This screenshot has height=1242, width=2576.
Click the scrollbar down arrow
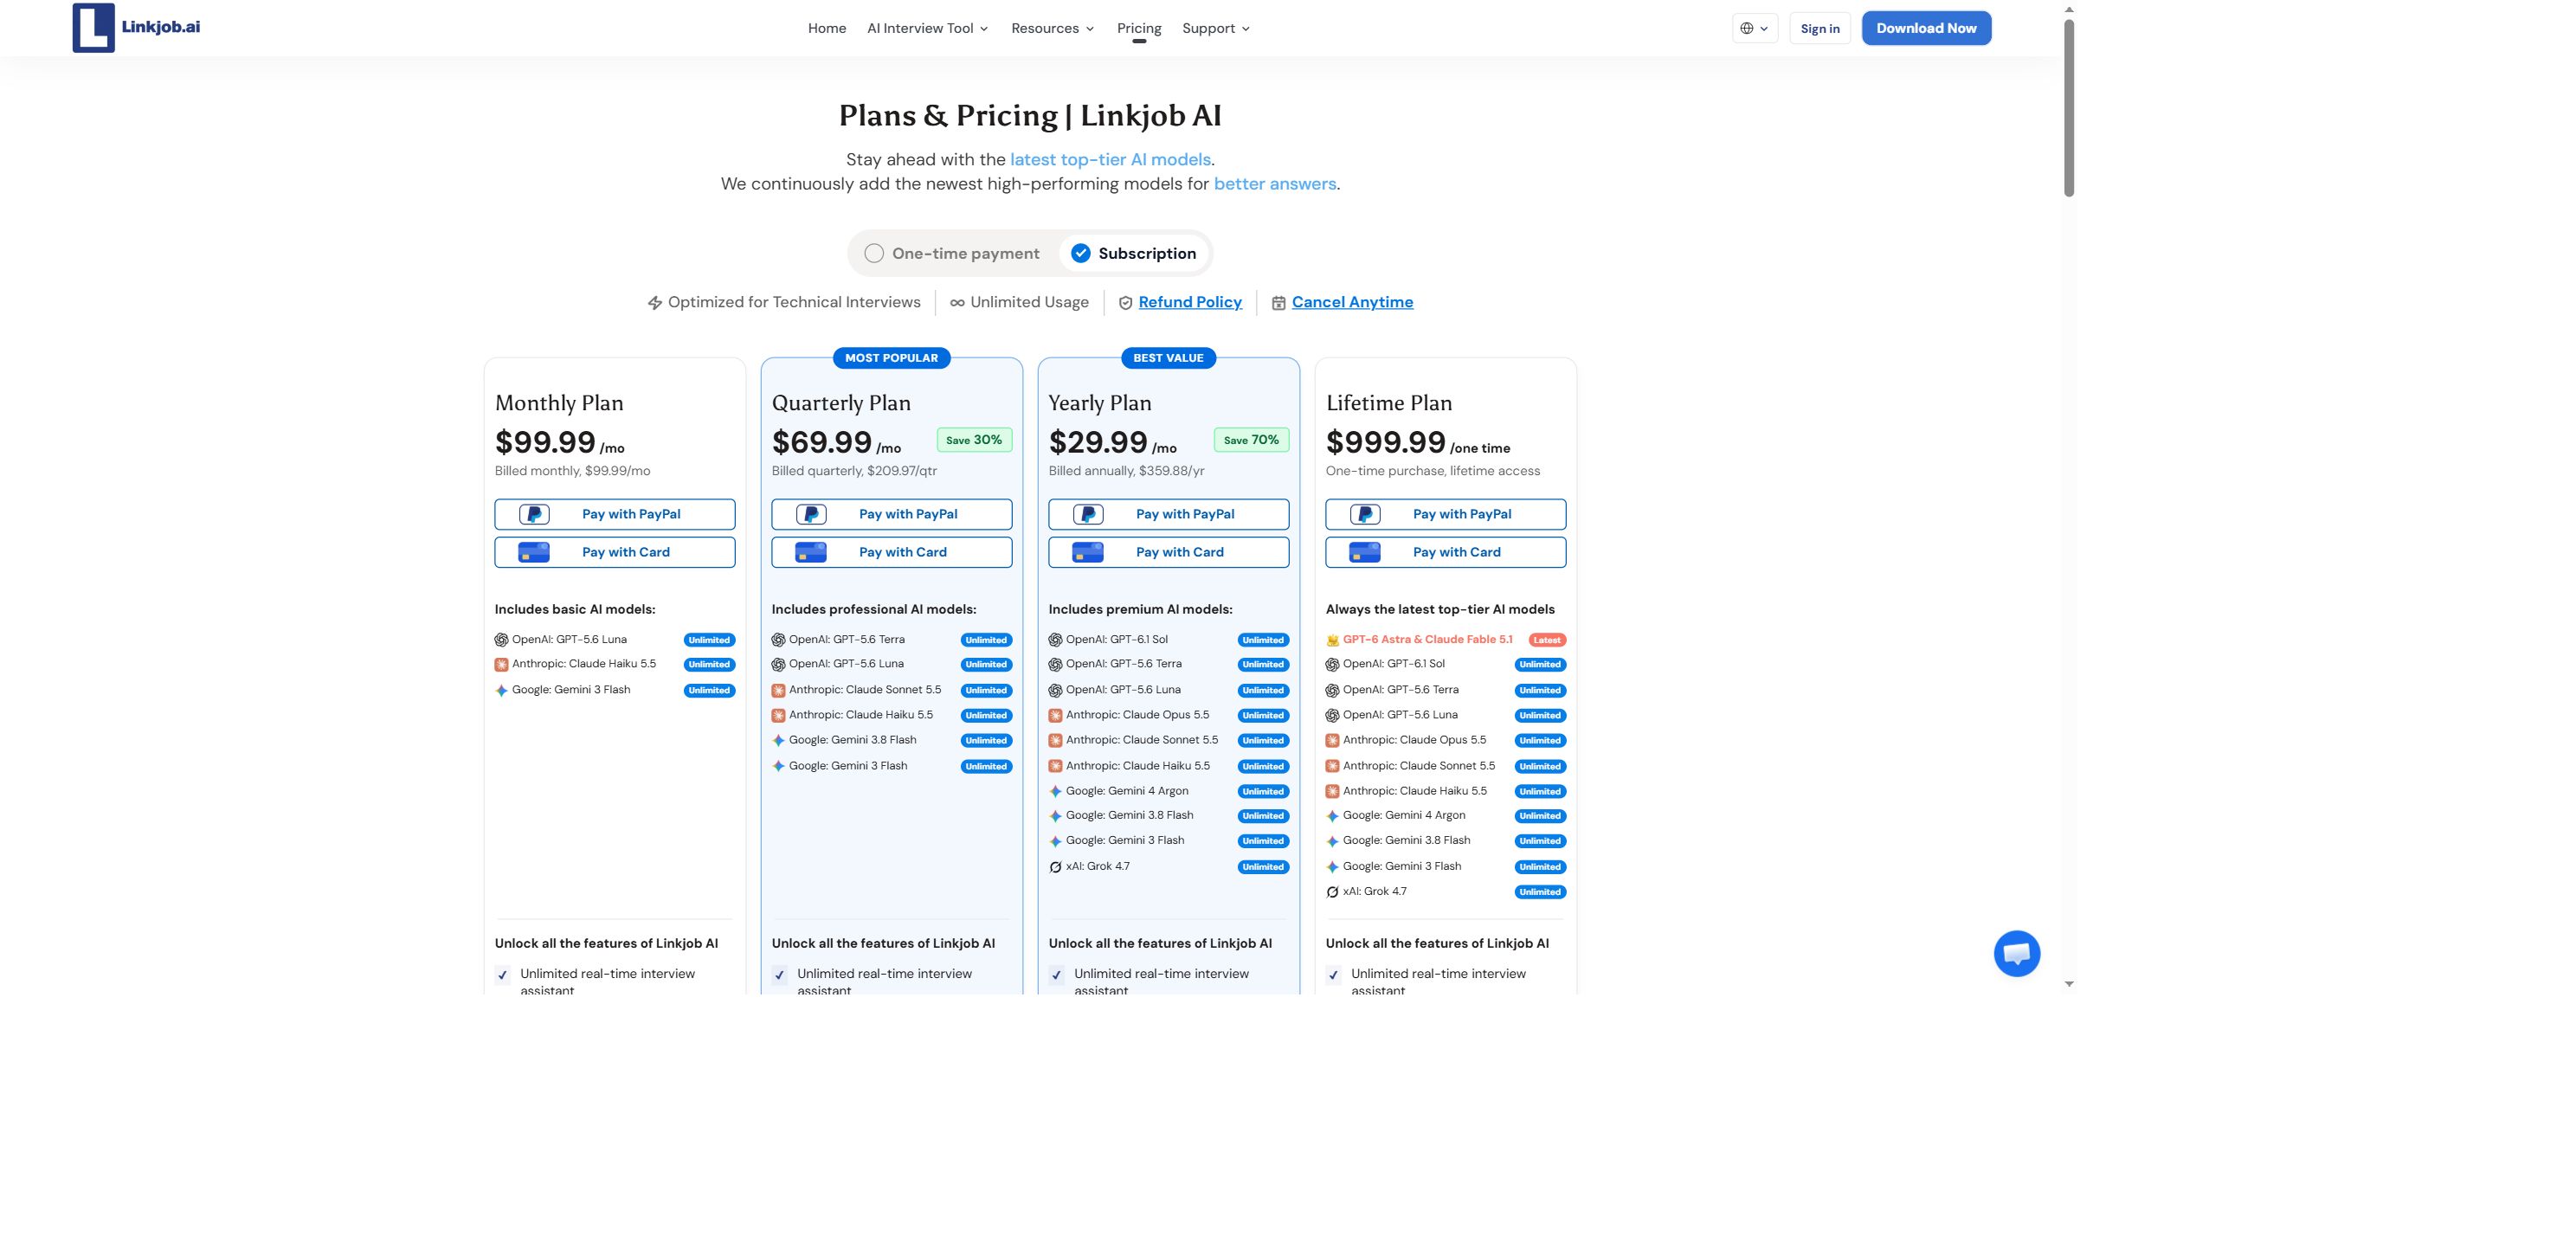coord(2069,984)
